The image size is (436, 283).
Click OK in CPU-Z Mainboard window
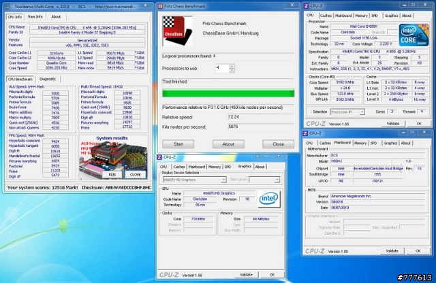point(418,251)
